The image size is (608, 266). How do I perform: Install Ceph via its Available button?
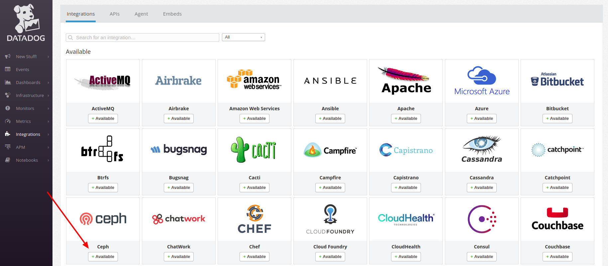(103, 257)
